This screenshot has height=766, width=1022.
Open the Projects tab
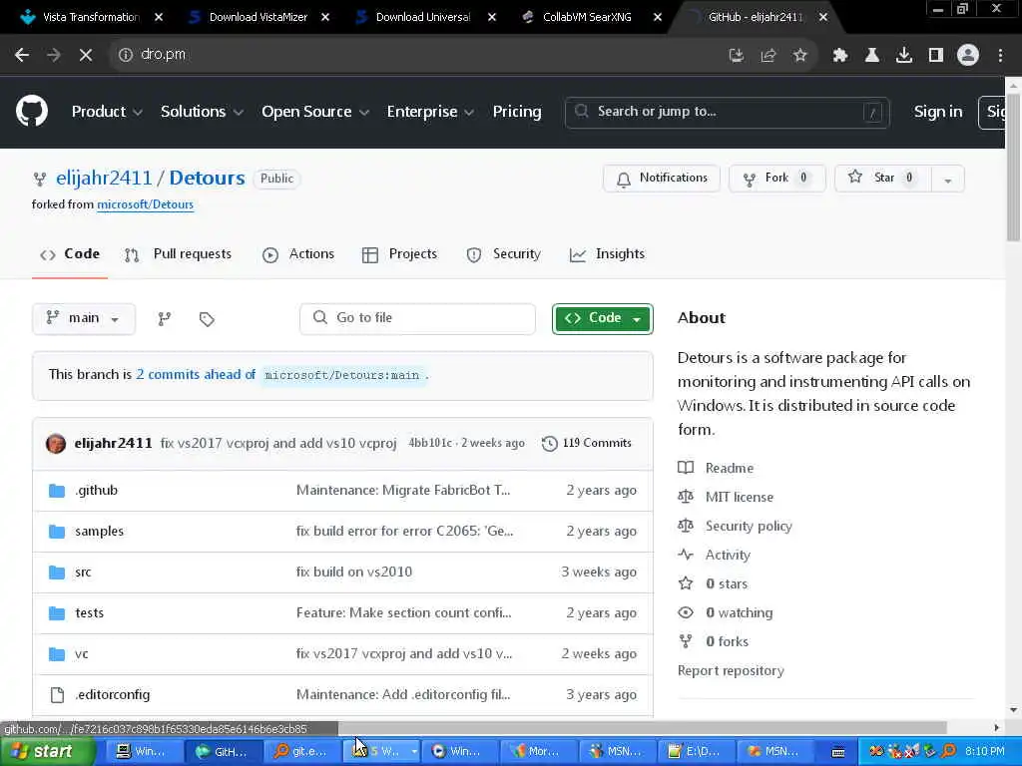click(x=399, y=254)
